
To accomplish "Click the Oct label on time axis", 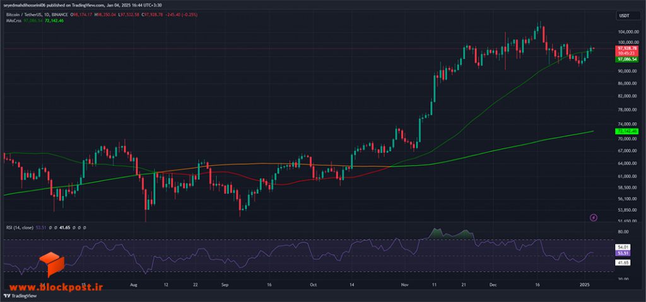I will [x=313, y=284].
